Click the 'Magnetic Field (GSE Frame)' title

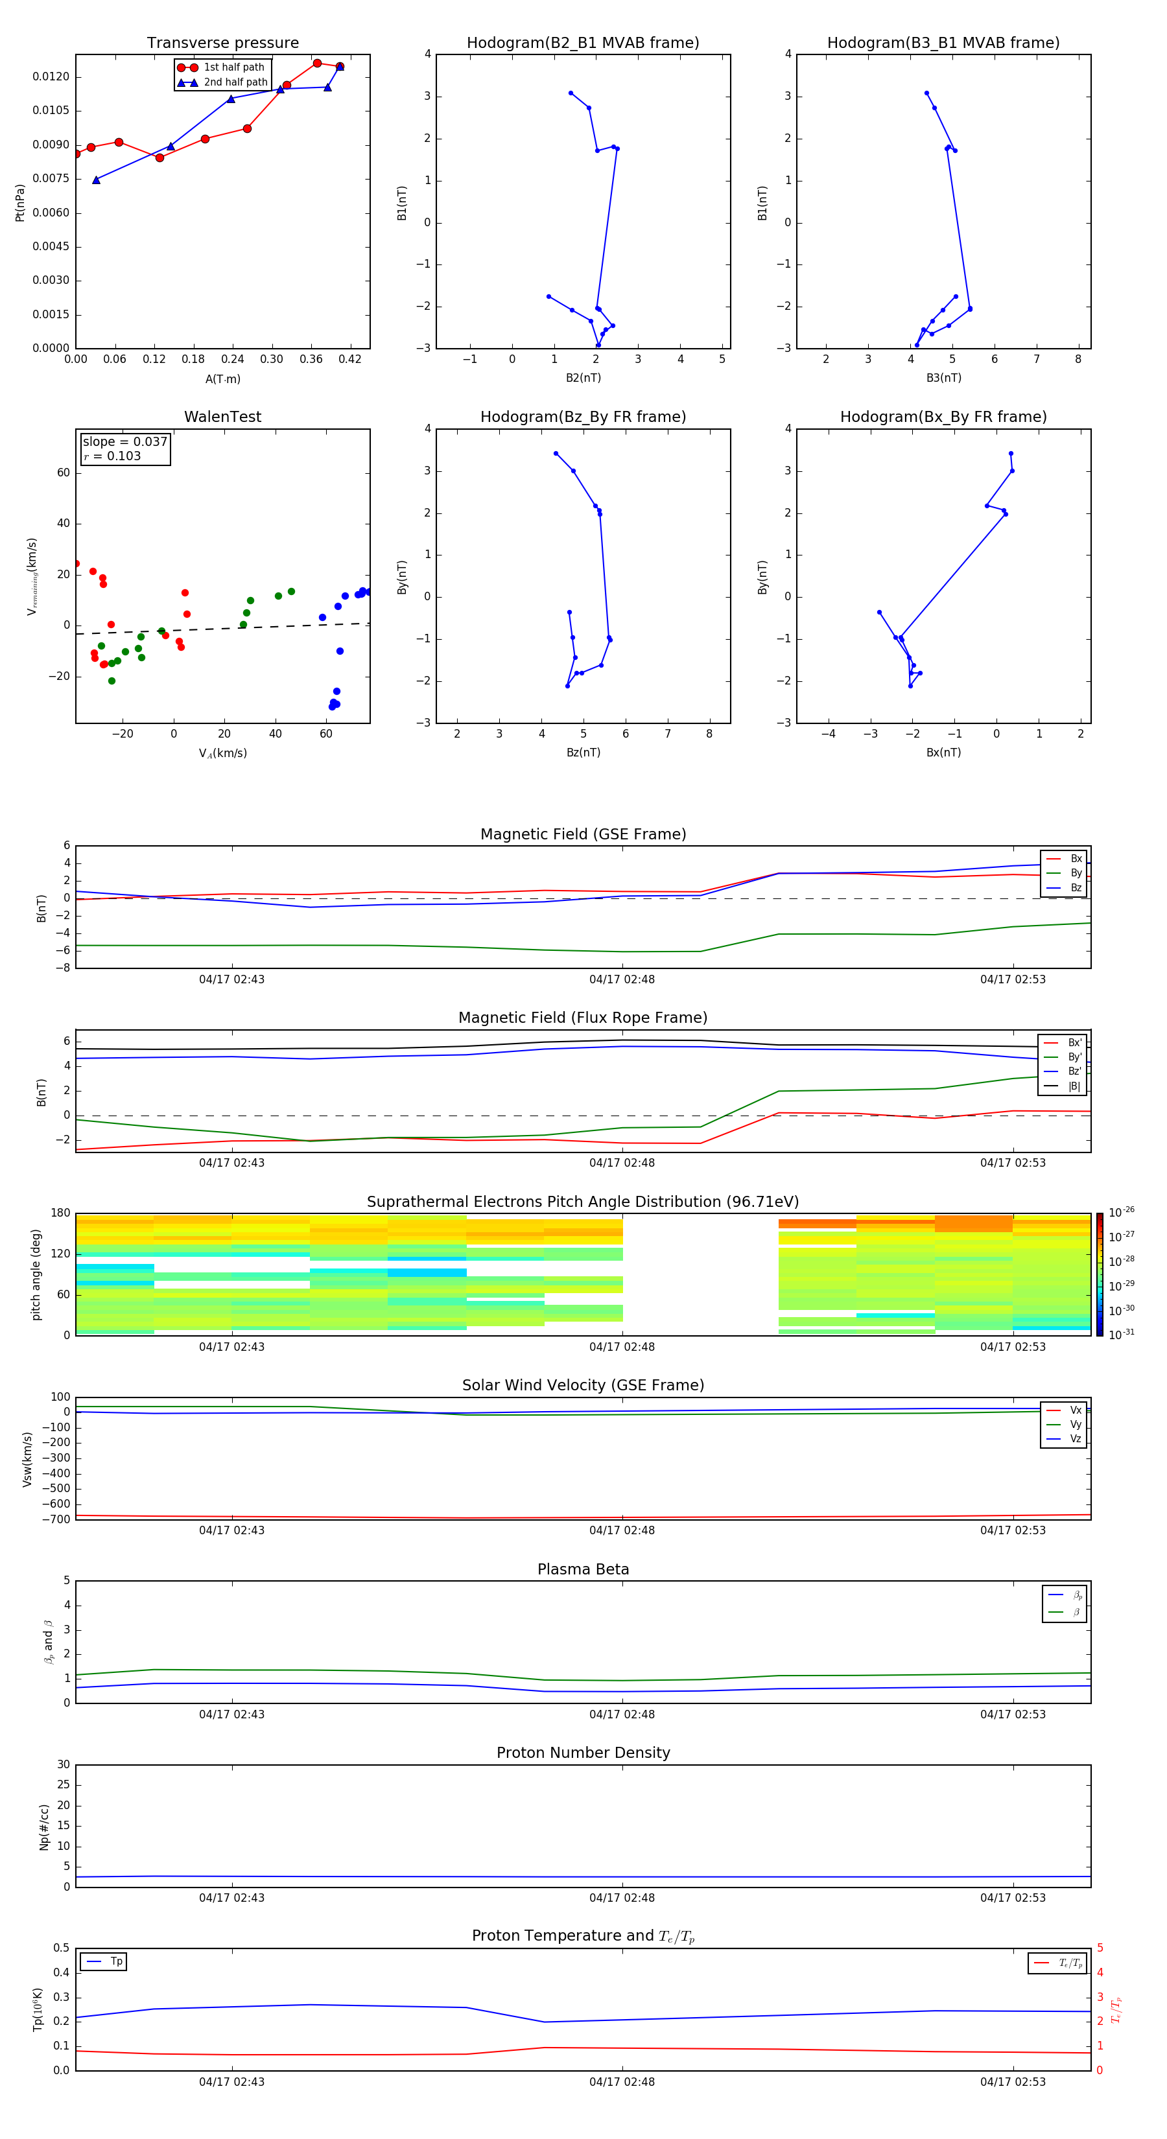pos(583,834)
